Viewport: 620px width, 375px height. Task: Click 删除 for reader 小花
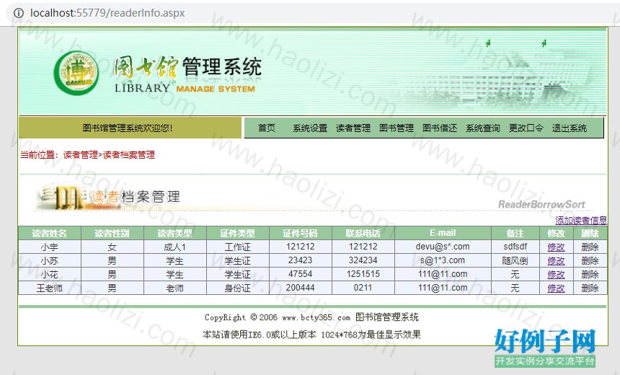tap(590, 275)
